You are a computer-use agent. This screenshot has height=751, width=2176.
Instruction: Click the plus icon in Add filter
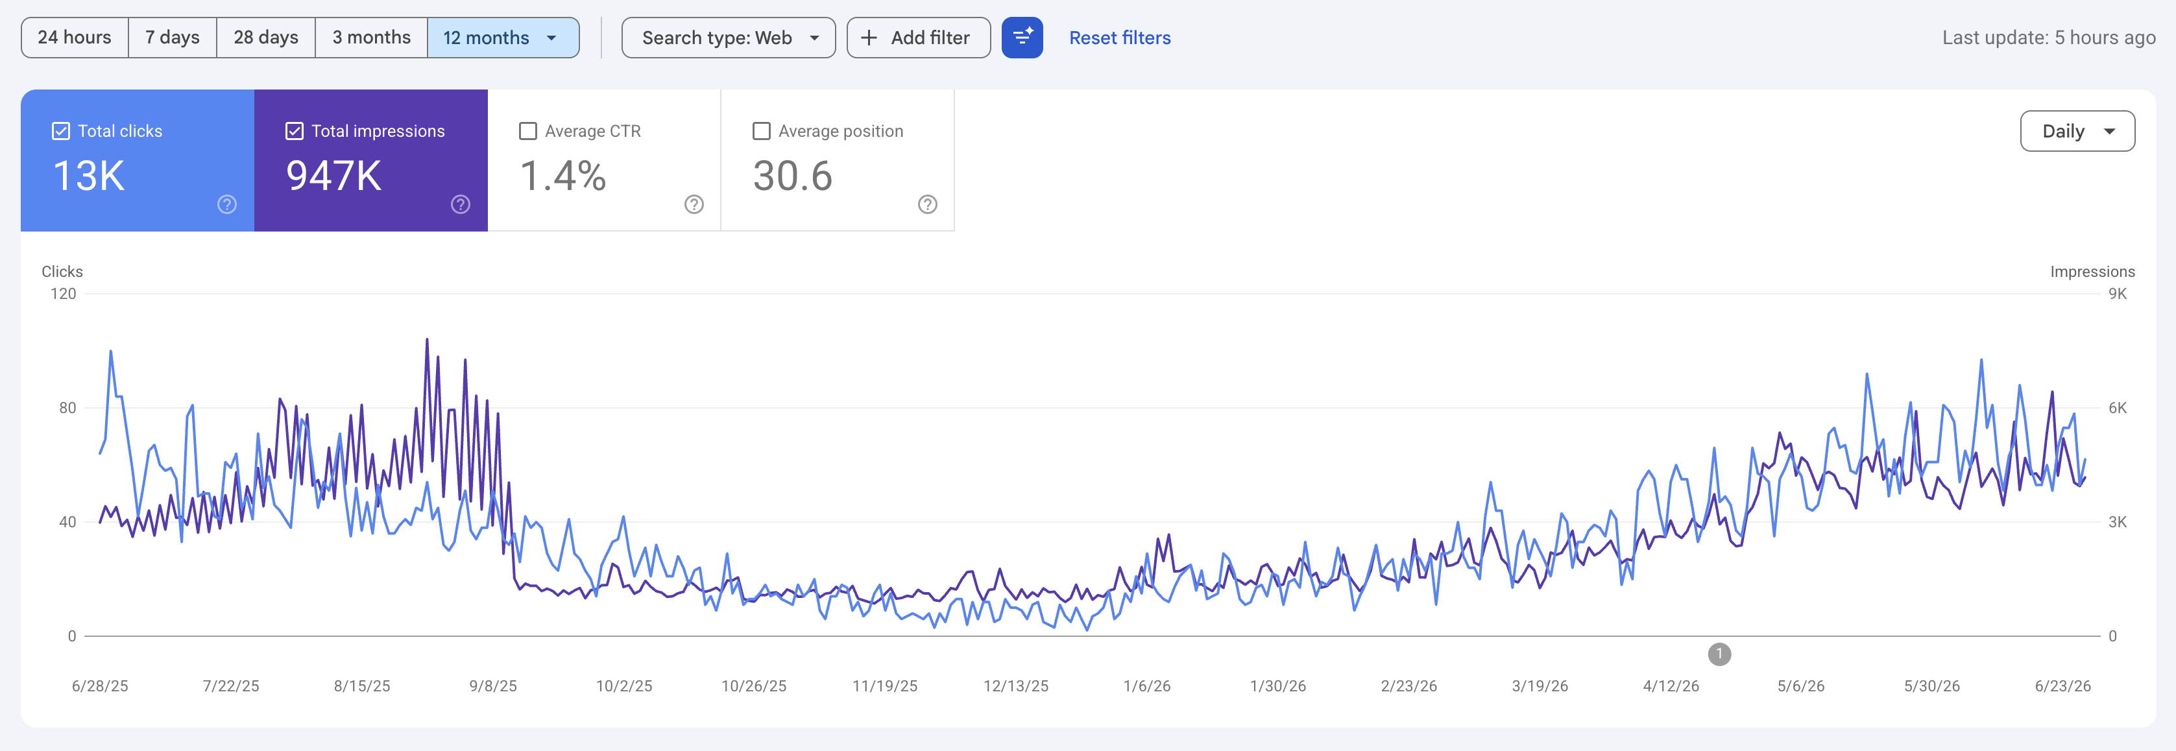868,38
